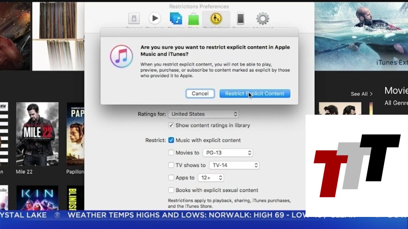This screenshot has height=229, width=408.
Task: Open the United States ratings dropdown
Action: point(203,114)
